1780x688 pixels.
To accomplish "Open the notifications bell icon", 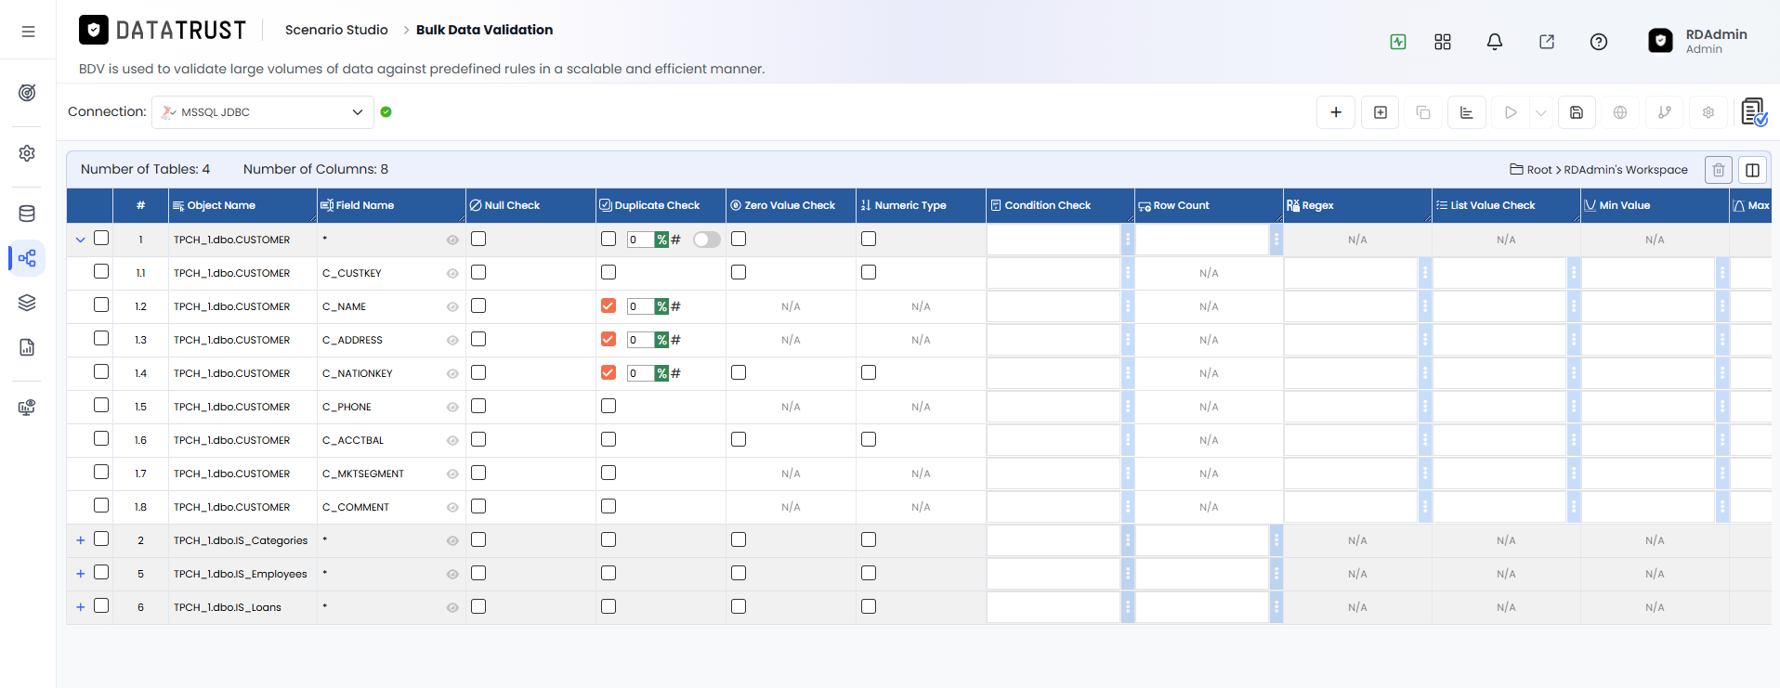I will pos(1494,42).
